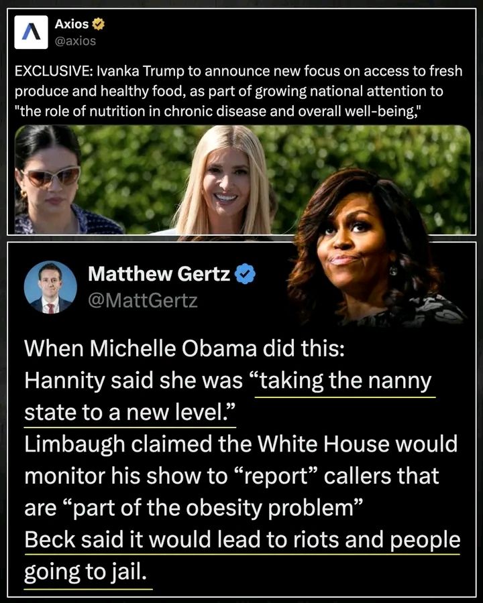This screenshot has width=483, height=603.
Task: Select the line starting 'Limbaugh claimed'
Action: pos(241,445)
